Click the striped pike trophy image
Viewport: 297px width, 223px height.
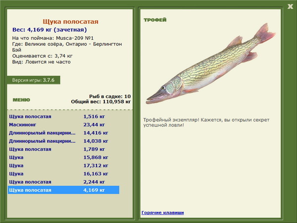click(211, 63)
